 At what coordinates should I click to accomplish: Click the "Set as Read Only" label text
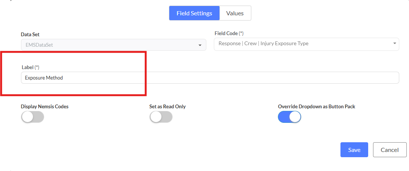167,106
